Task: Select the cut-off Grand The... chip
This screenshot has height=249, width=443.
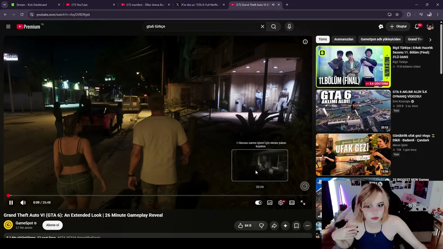Action: point(415,39)
